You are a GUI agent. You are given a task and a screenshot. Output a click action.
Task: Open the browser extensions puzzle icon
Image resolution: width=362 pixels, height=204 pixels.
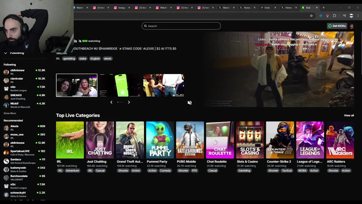point(334,16)
